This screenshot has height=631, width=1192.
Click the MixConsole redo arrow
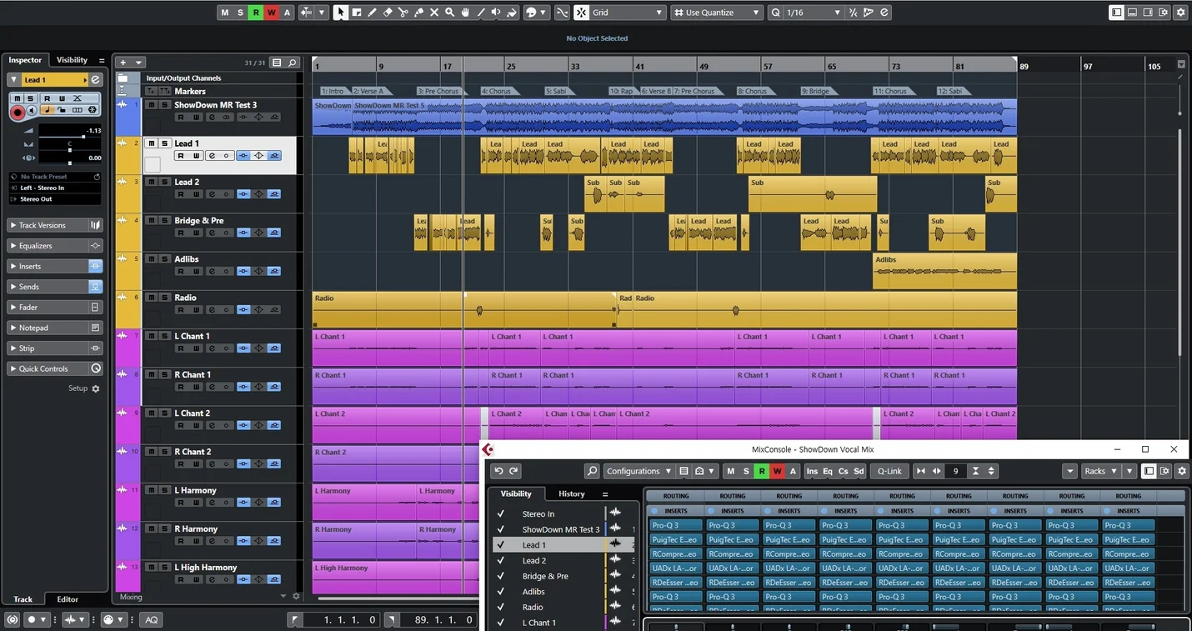514,471
